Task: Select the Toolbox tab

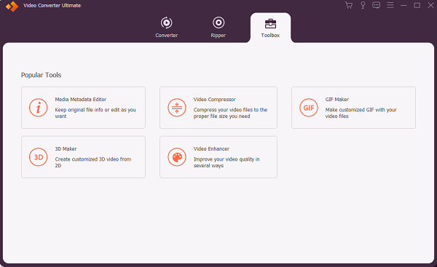Action: pyautogui.click(x=270, y=28)
